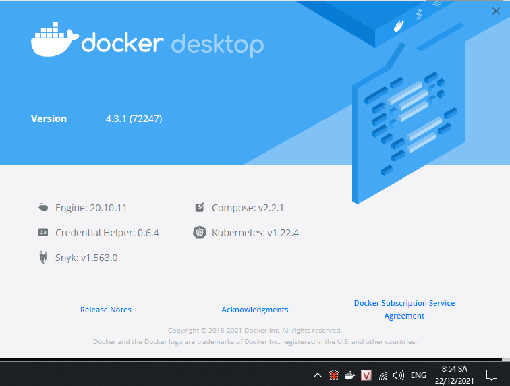Open the clock showing 8:54 SA
This screenshot has width=510, height=386.
(x=455, y=375)
